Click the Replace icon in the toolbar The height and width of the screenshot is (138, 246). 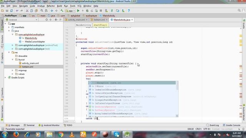46,11
